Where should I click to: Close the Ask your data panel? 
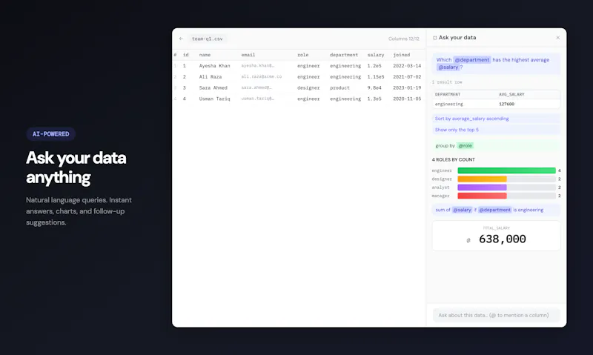(558, 38)
